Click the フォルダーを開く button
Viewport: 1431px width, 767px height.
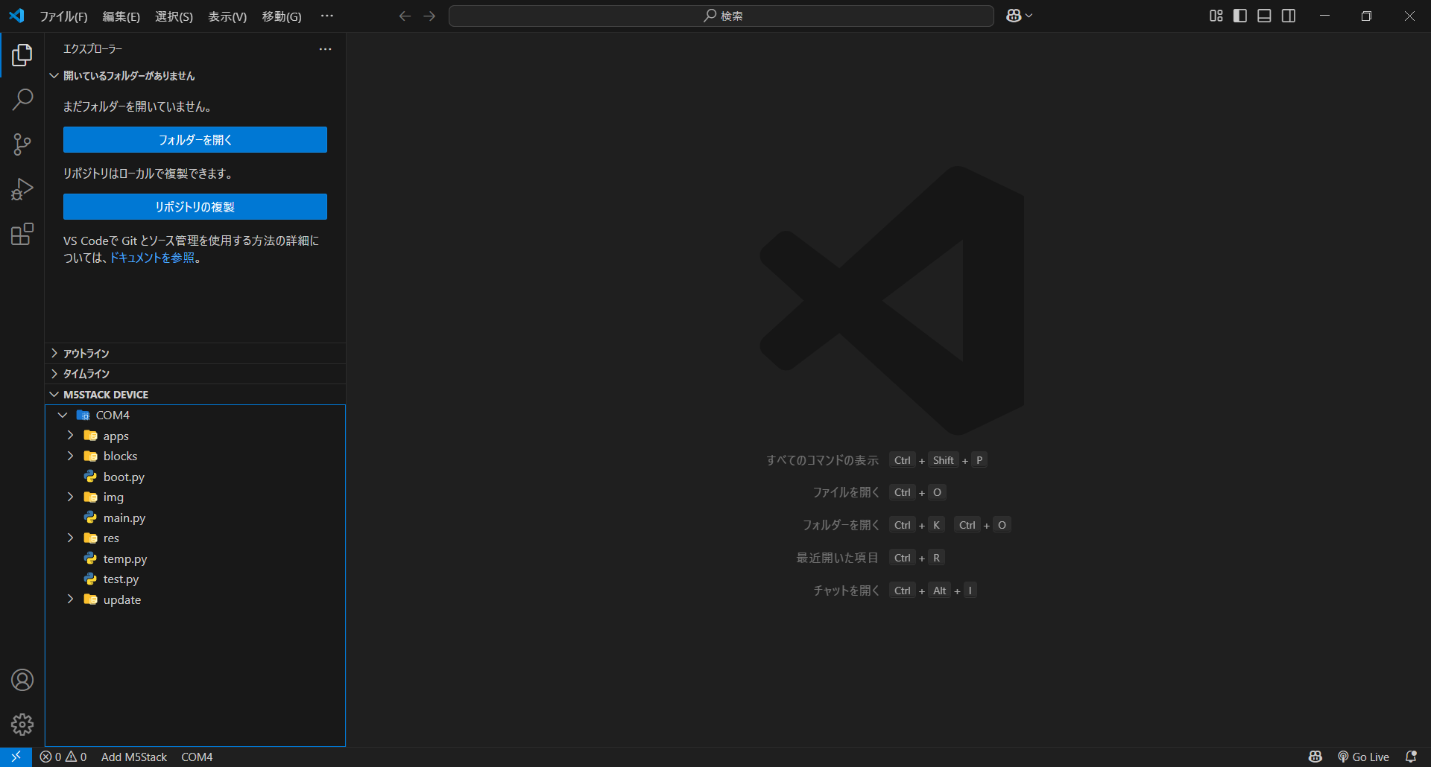[x=195, y=139]
